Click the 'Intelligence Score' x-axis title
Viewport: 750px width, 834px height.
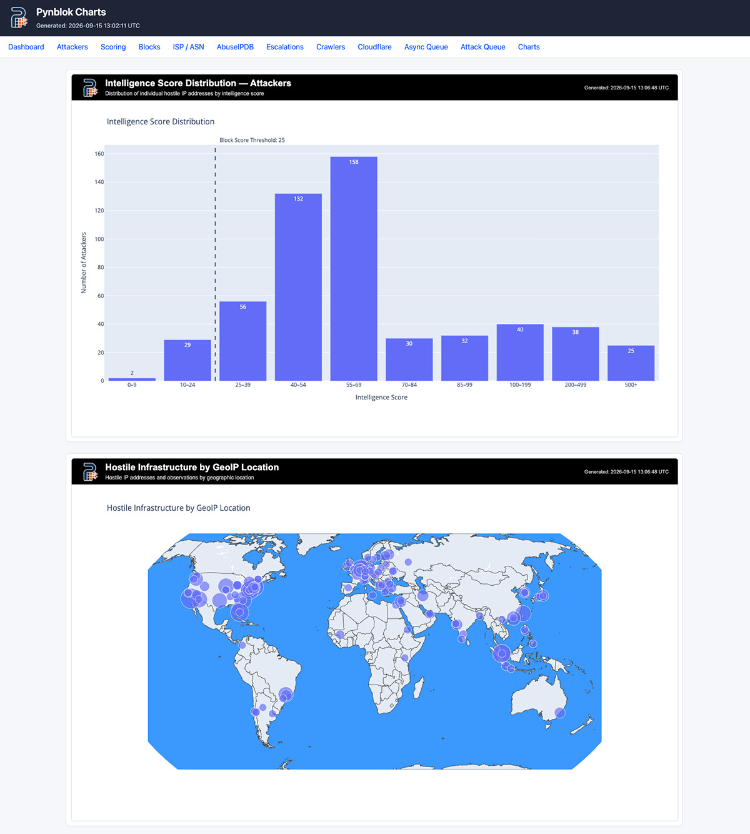(381, 398)
